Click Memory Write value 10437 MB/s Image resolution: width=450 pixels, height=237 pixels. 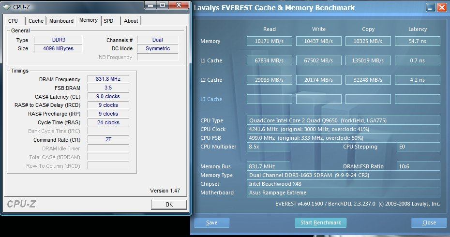coord(318,41)
